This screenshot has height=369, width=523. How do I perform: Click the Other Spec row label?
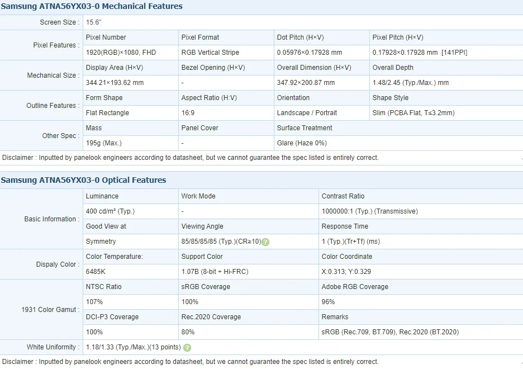tap(61, 136)
